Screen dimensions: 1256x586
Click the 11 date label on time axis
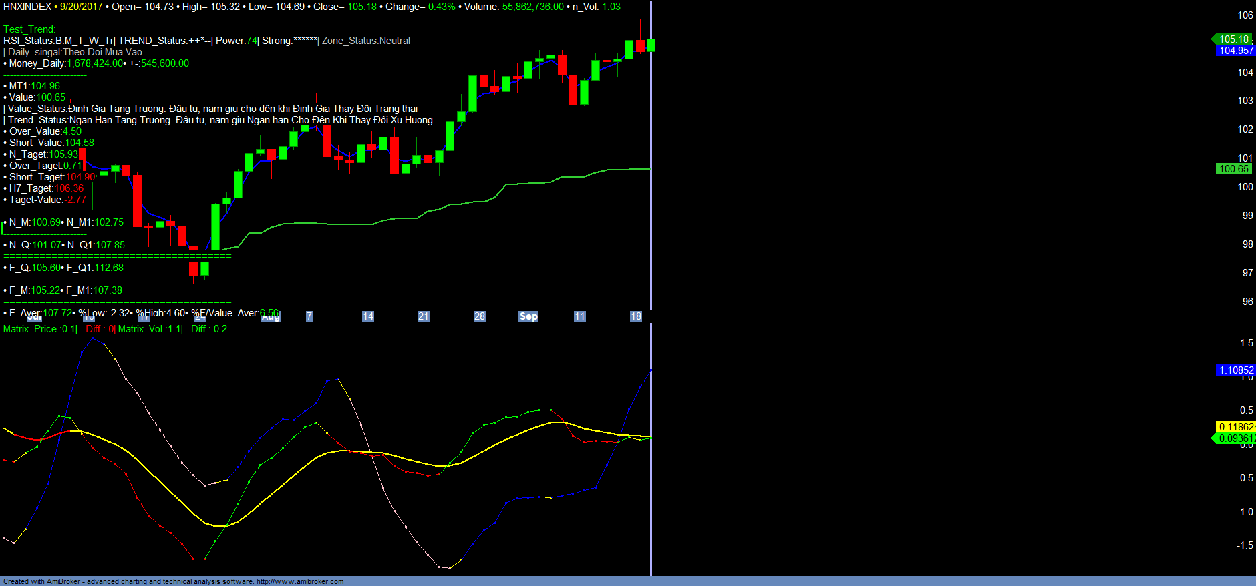[579, 316]
